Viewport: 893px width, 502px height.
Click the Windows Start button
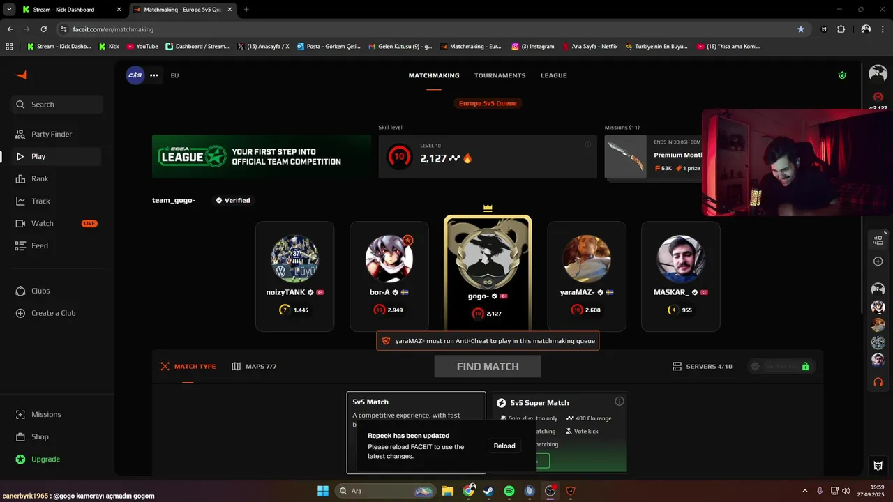(323, 491)
